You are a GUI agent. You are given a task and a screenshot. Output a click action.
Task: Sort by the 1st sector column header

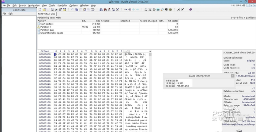click(x=173, y=21)
